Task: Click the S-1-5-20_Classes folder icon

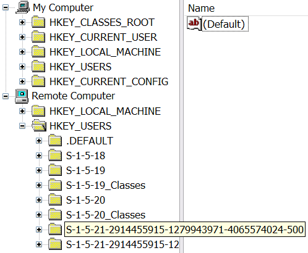Action: coord(55,215)
